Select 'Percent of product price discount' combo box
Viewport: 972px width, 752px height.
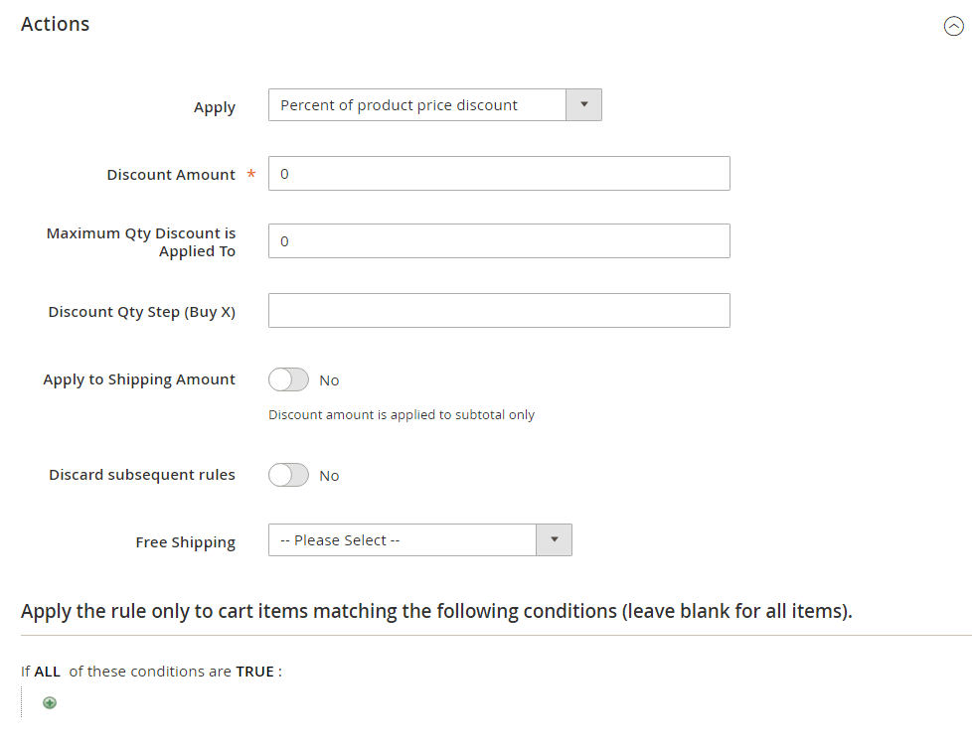434,104
